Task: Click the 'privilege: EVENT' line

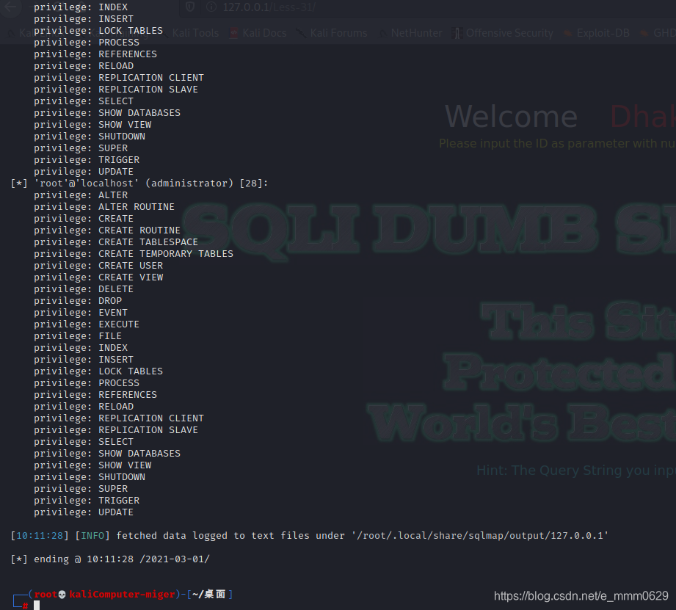Action: 81,313
